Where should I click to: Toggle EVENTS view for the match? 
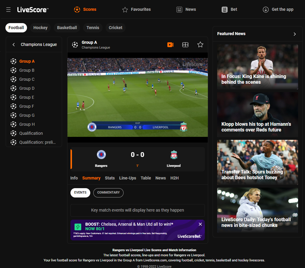[x=80, y=193]
